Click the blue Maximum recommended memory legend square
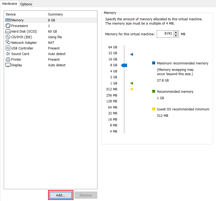216x201 pixels. click(154, 63)
